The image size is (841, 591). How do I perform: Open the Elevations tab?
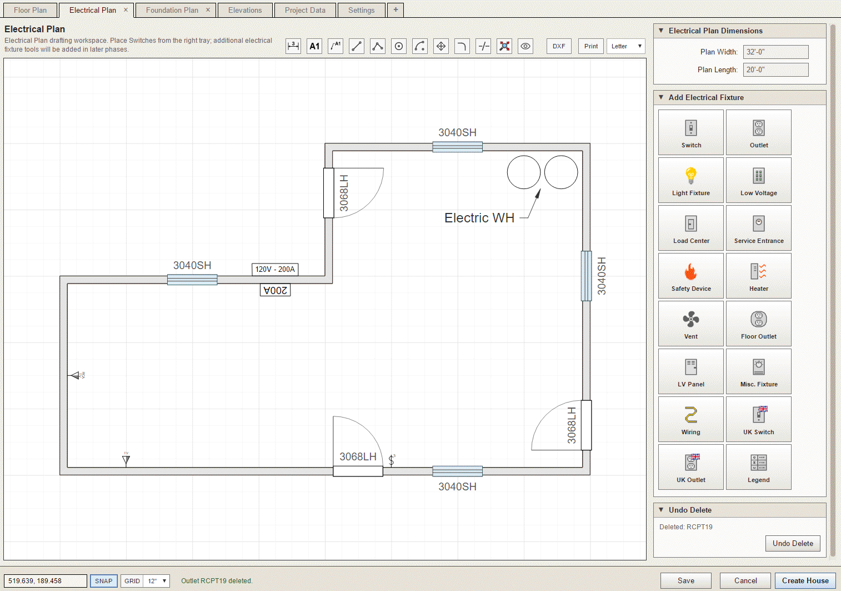click(x=245, y=10)
